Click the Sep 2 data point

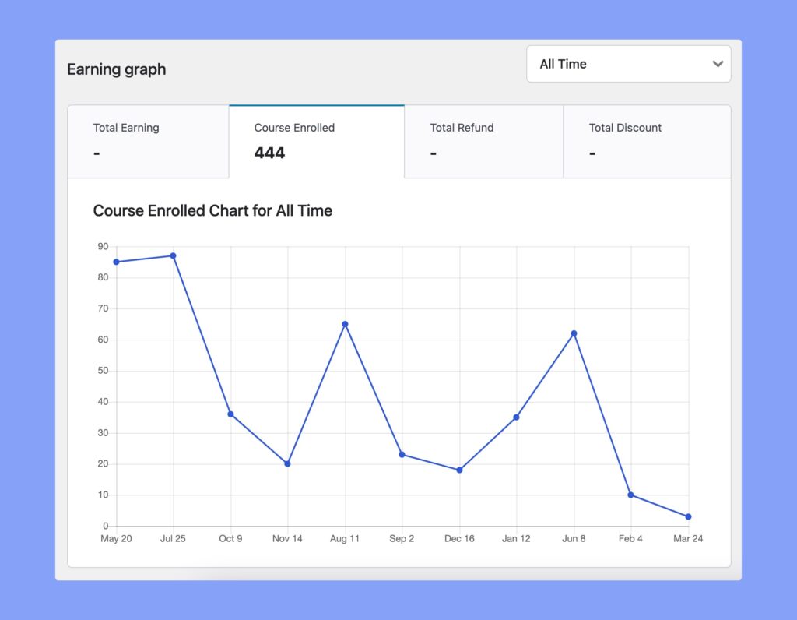tap(402, 453)
